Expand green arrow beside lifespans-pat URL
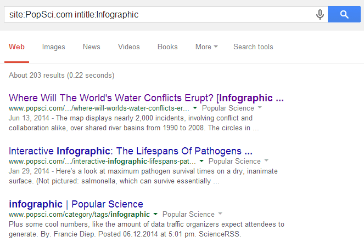This screenshot has height=248, width=364. point(201,161)
